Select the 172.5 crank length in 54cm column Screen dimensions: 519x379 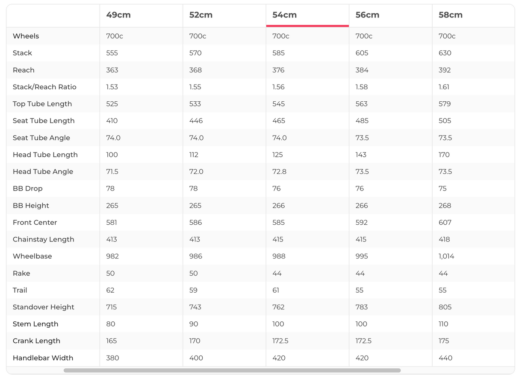pos(280,341)
